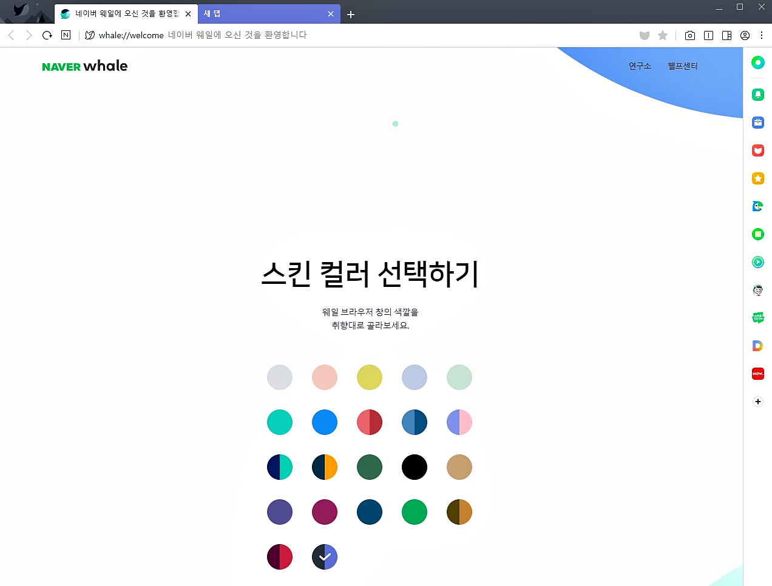The height and width of the screenshot is (586, 772).
Task: Open the Papago parrot translator sidebar icon
Action: pyautogui.click(x=758, y=206)
